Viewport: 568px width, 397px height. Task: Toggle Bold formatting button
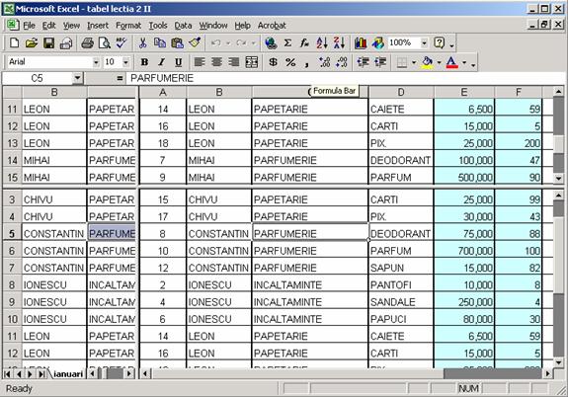[x=144, y=62]
